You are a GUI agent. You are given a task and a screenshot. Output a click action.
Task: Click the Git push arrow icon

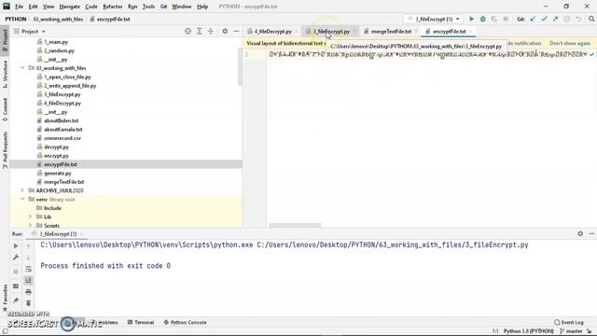556,19
